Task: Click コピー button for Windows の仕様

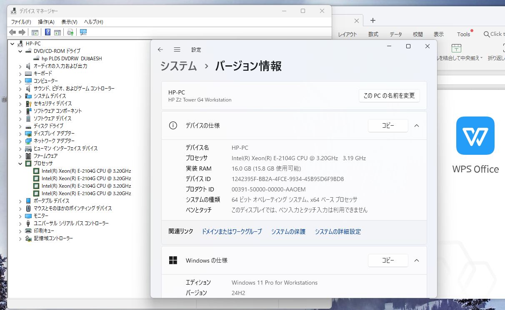Action: pyautogui.click(x=388, y=260)
